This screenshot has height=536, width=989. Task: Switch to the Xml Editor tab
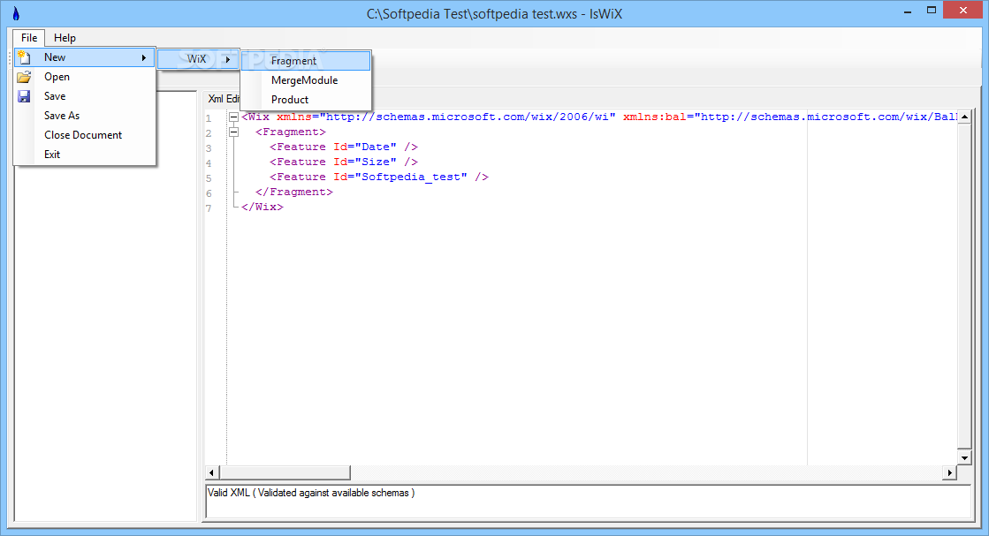point(224,99)
